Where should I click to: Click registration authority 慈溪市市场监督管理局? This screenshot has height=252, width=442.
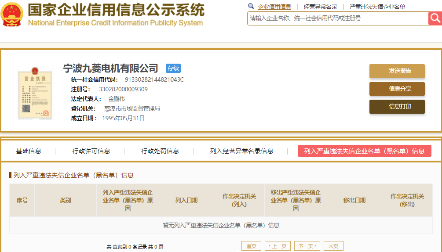(132, 108)
